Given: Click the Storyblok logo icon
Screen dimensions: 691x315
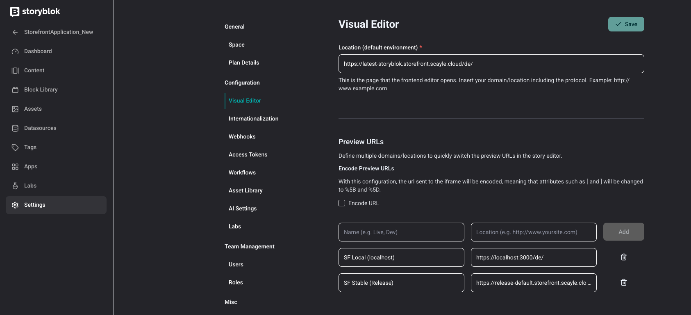Looking at the screenshot, I should pos(15,12).
